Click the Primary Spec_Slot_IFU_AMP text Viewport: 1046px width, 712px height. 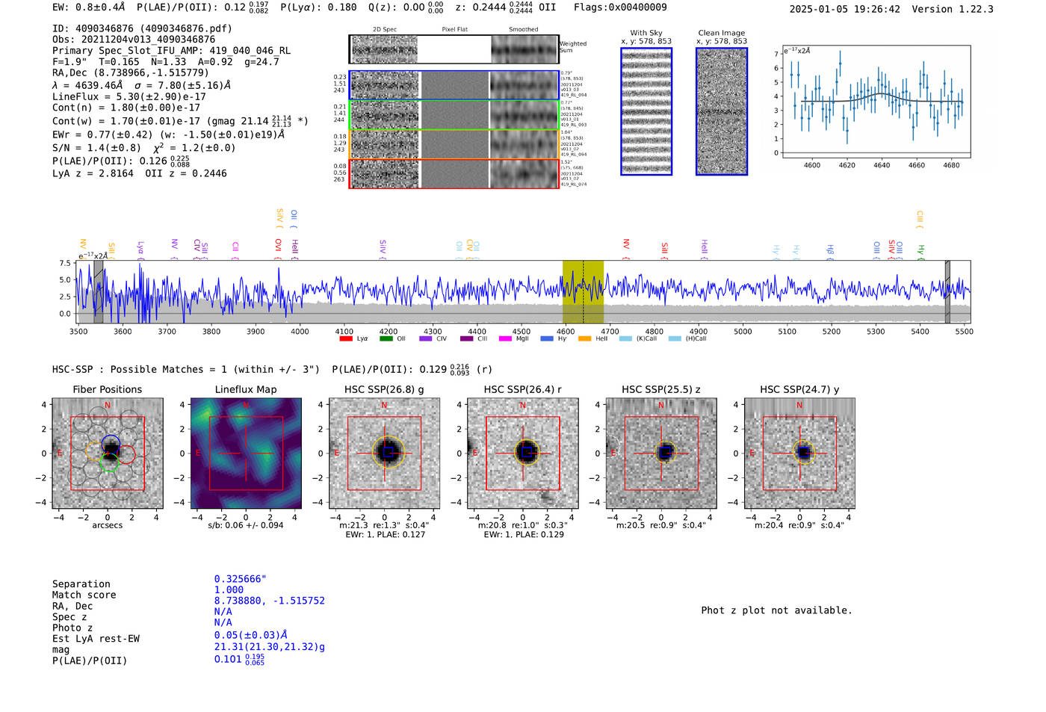(172, 51)
